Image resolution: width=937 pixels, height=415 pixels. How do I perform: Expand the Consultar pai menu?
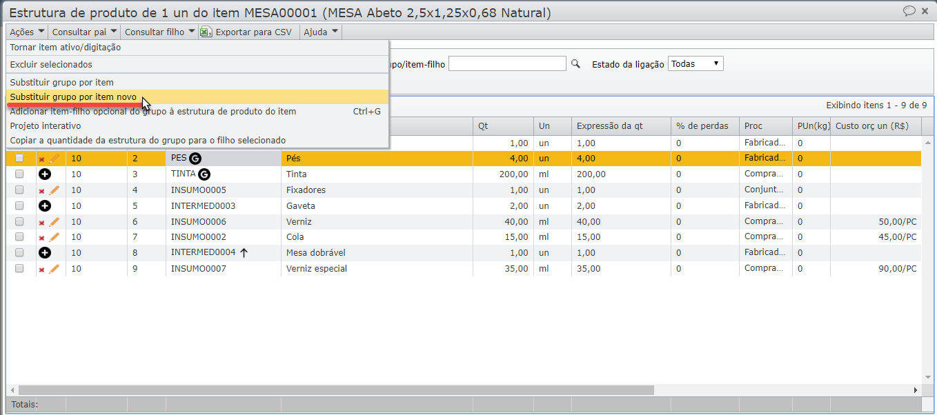84,32
